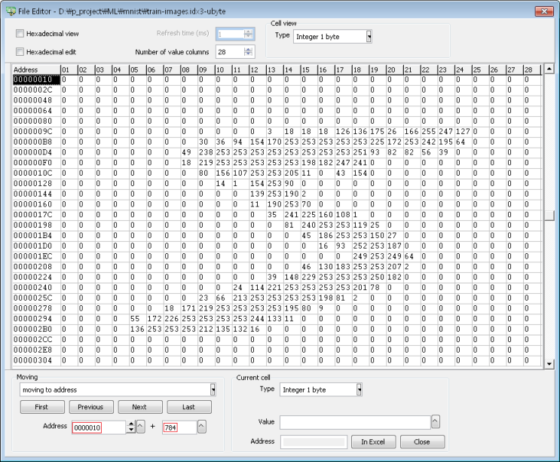Screen dimensions: 560x462
Task: Select address row 00000240
Action: coord(36,287)
